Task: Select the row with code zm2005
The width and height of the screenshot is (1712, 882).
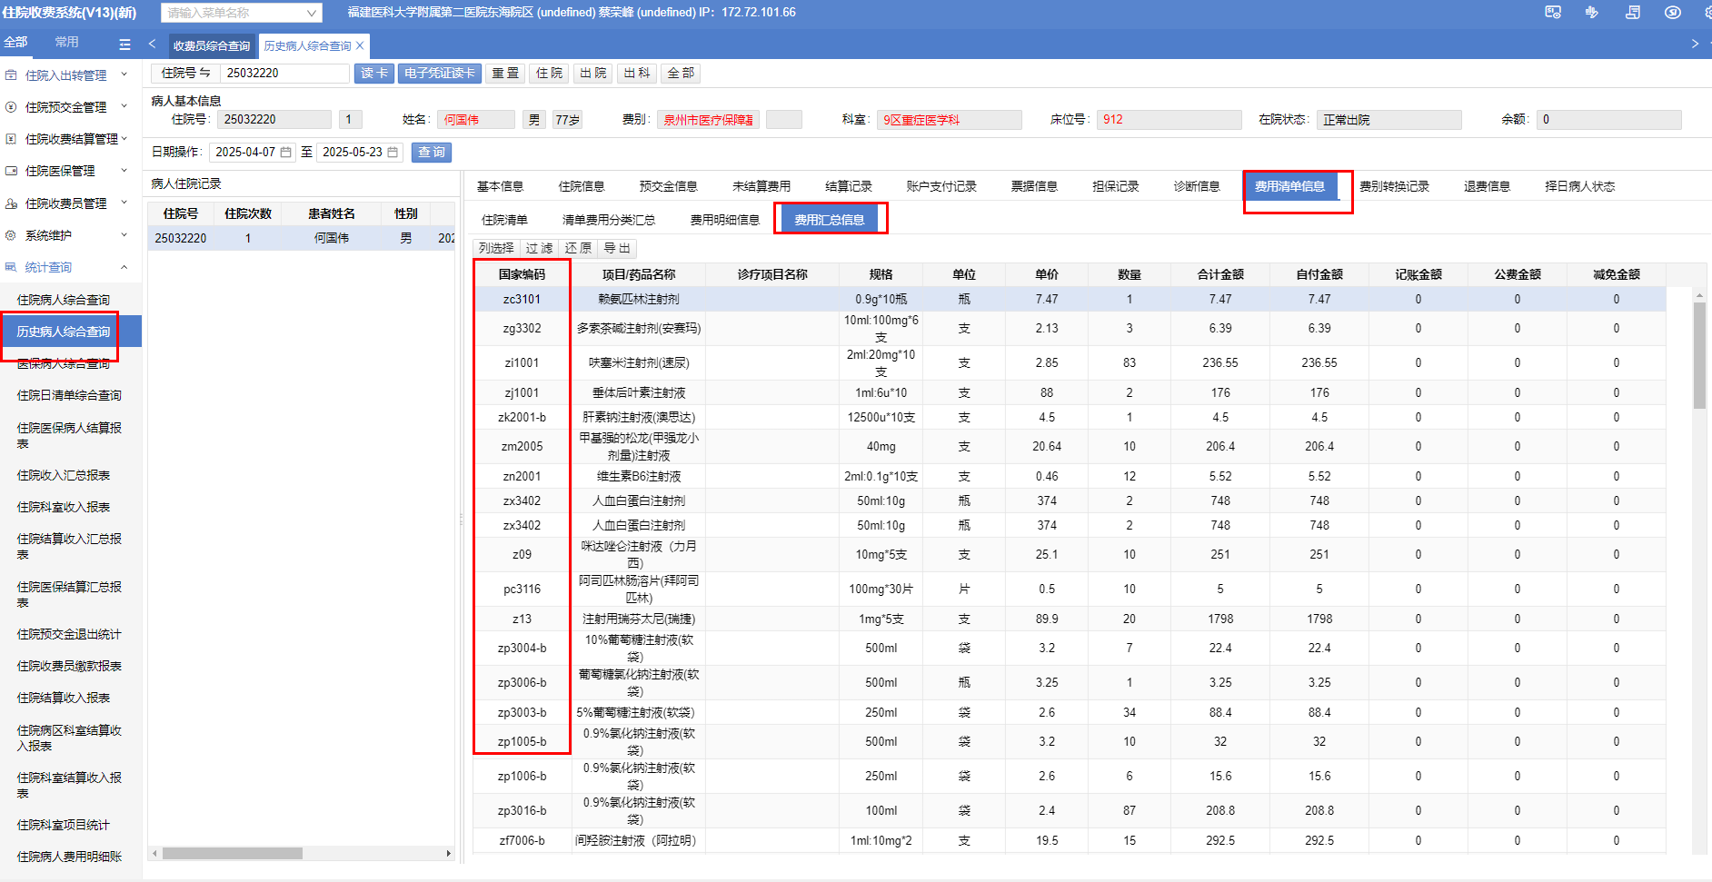Action: pyautogui.click(x=1070, y=447)
